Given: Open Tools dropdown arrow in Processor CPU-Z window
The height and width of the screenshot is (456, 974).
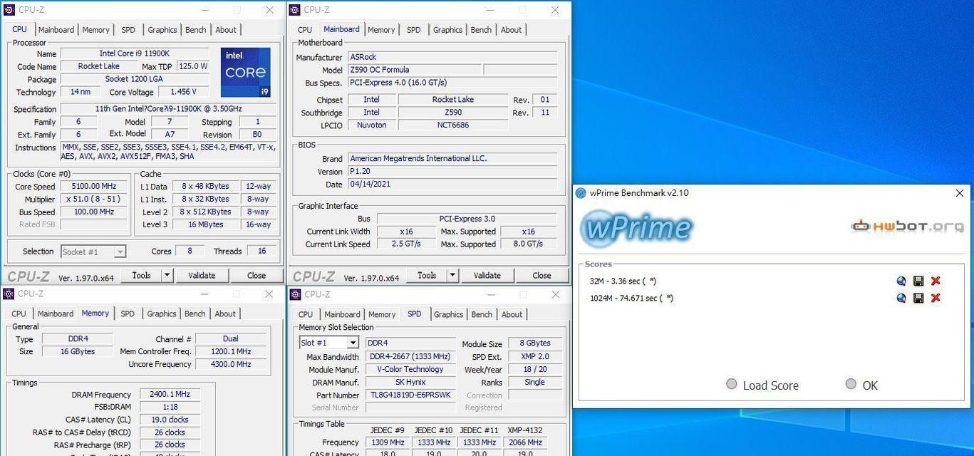Looking at the screenshot, I should click(167, 275).
